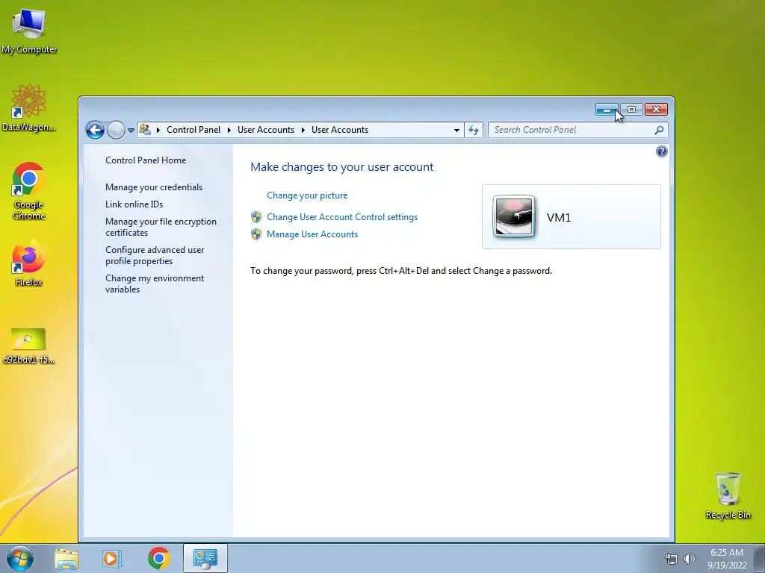Click the Control Panel taskbar button
765x573 pixels.
(205, 558)
